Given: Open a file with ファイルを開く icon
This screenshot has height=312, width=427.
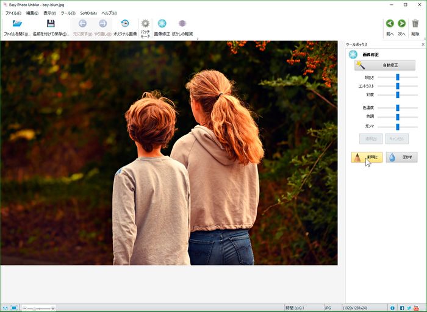Looking at the screenshot, I should pos(17,24).
